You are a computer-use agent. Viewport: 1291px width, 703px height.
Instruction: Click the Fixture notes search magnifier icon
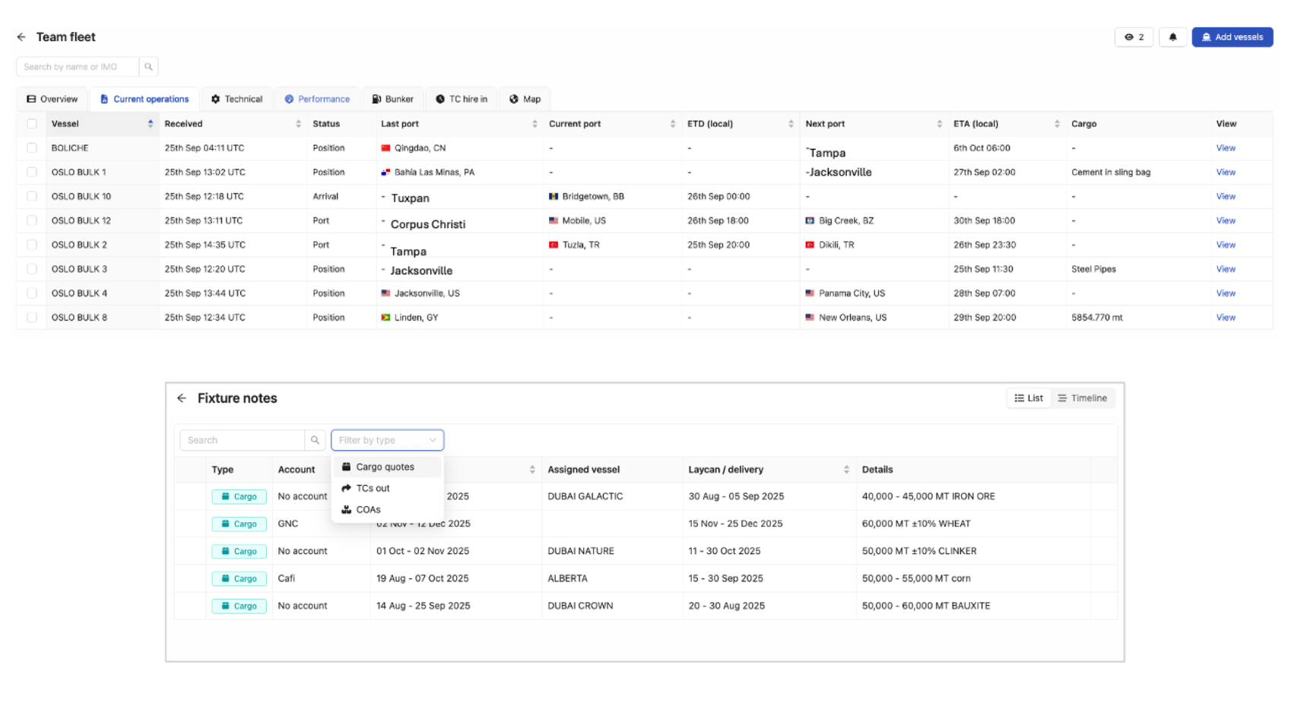(315, 440)
